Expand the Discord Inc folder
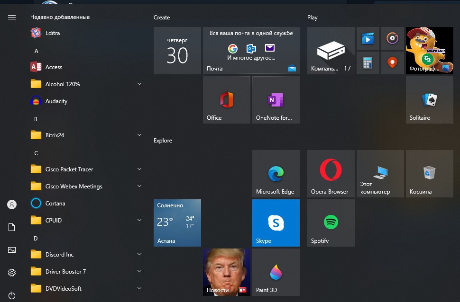The width and height of the screenshot is (460, 302). click(x=86, y=255)
